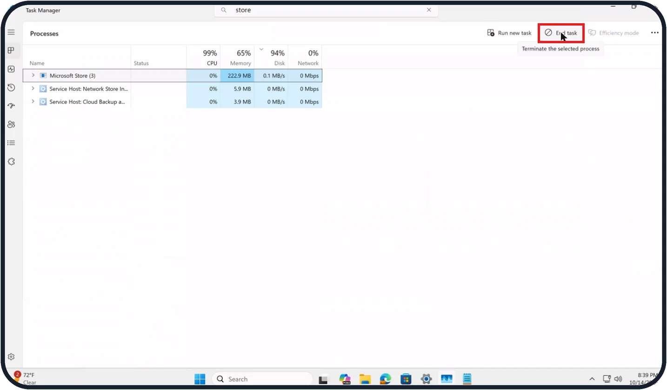
Task: Open Microsoft Store from taskbar
Action: (x=406, y=379)
